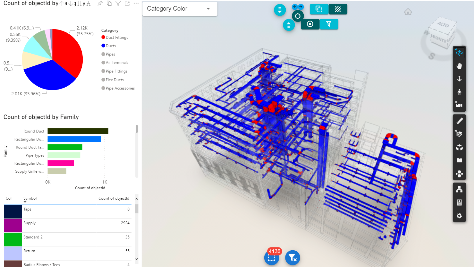
Task: Click the table scroll up arrow
Action: [137, 199]
